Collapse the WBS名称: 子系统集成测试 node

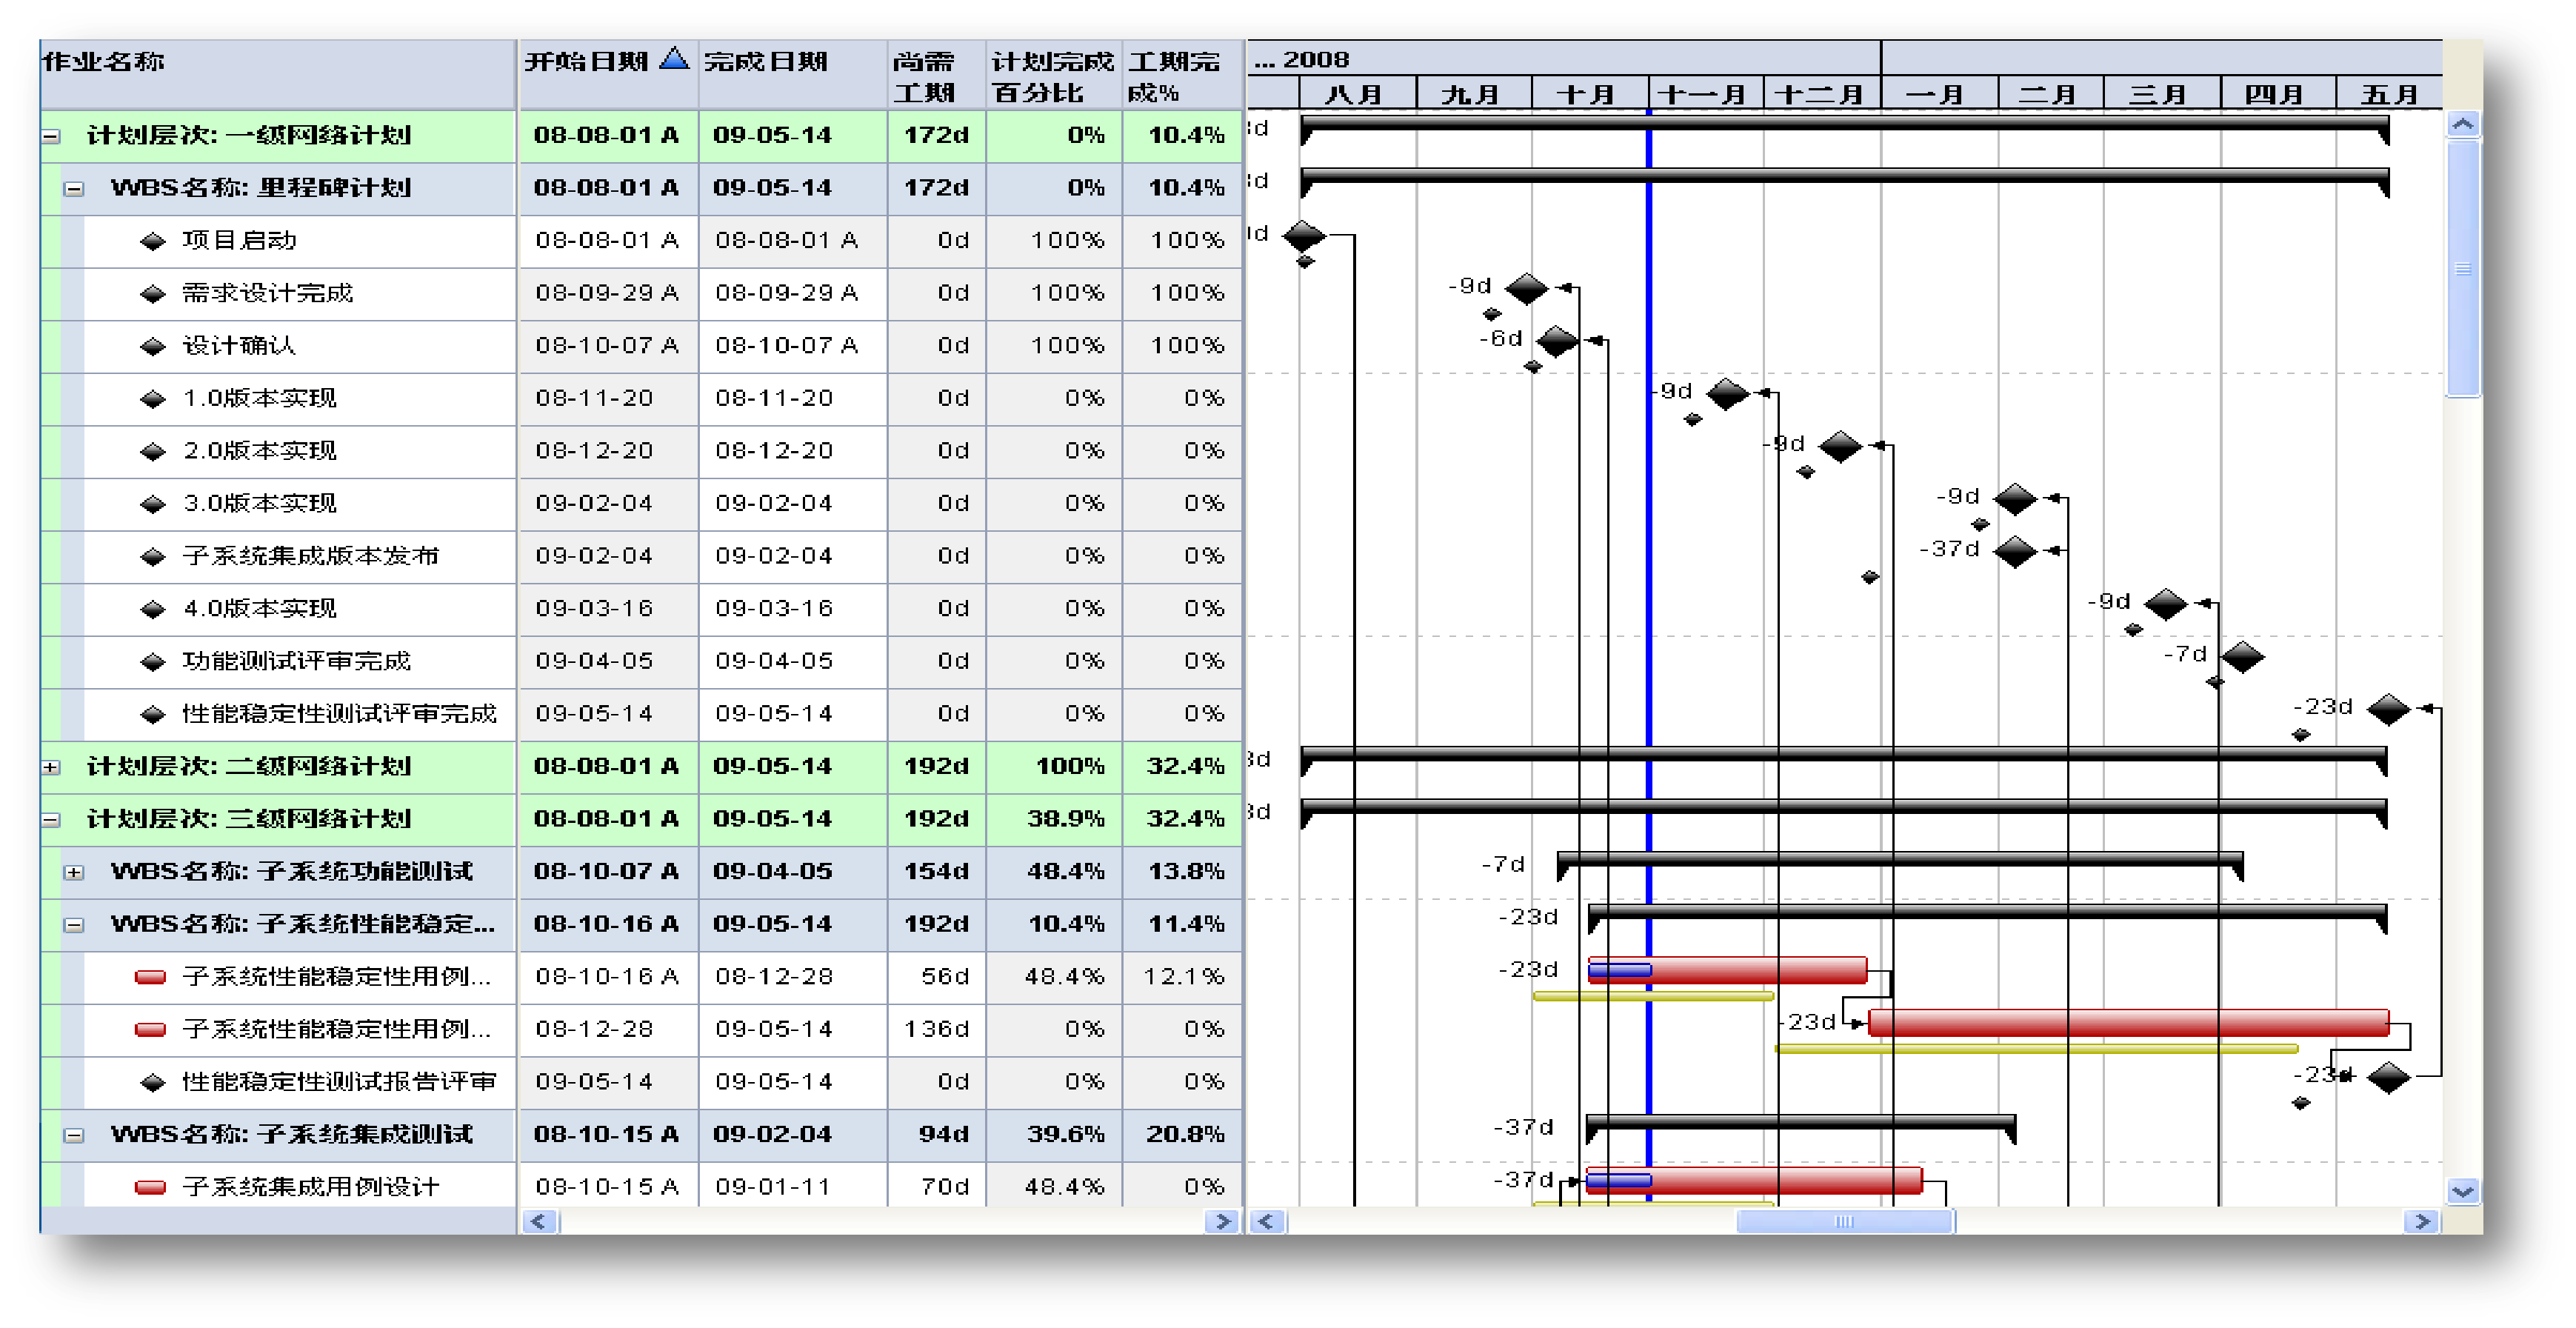click(x=74, y=1136)
